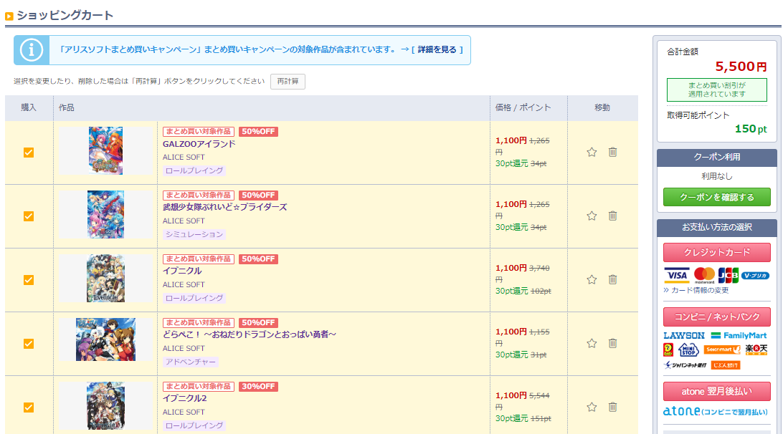Uncheck purchase checkbox for GALZOOアイランド

29,153
